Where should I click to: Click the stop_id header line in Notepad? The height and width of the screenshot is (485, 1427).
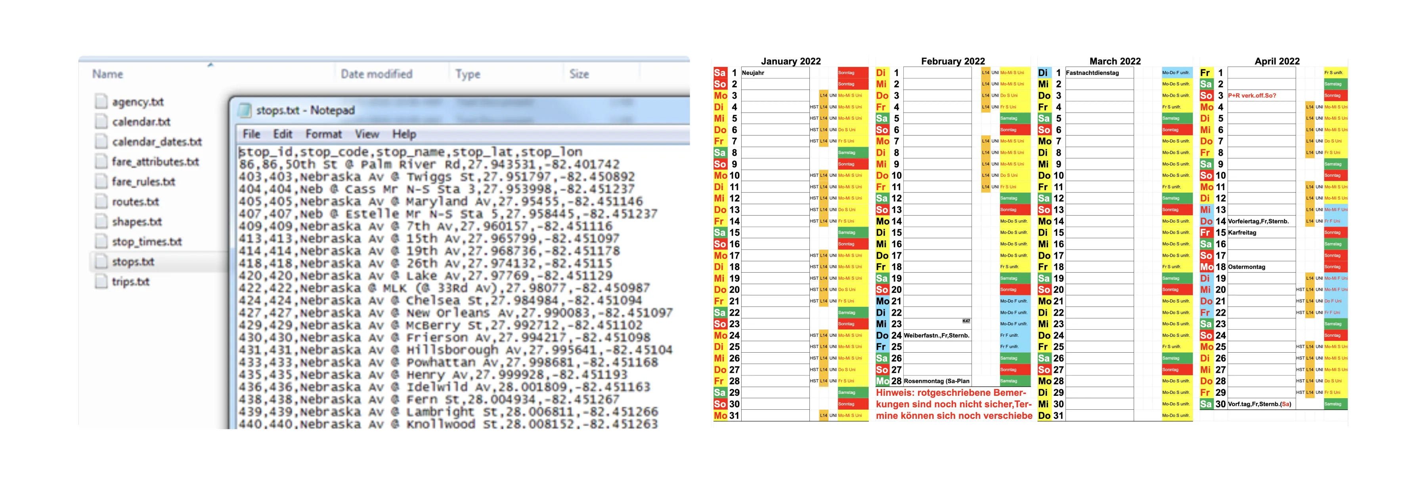pyautogui.click(x=411, y=152)
